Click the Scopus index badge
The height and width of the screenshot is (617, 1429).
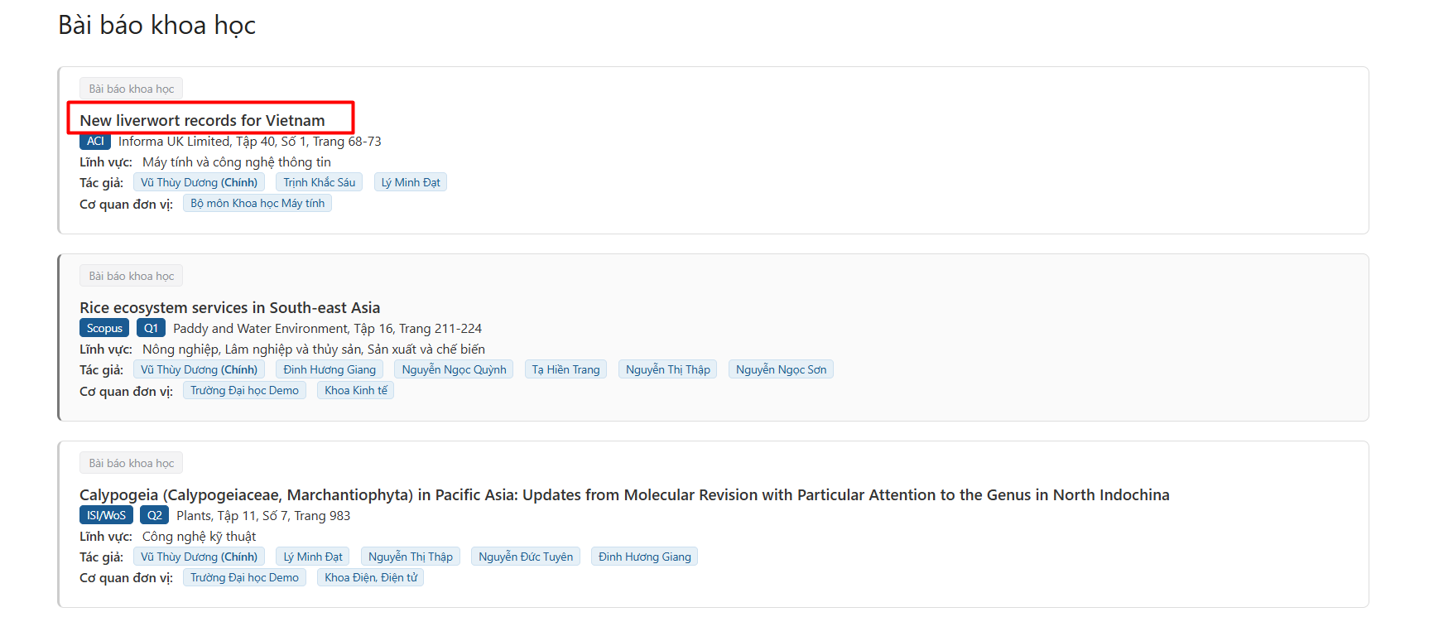click(x=104, y=329)
